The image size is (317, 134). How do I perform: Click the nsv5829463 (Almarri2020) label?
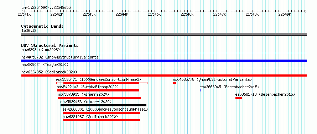pos(86,102)
